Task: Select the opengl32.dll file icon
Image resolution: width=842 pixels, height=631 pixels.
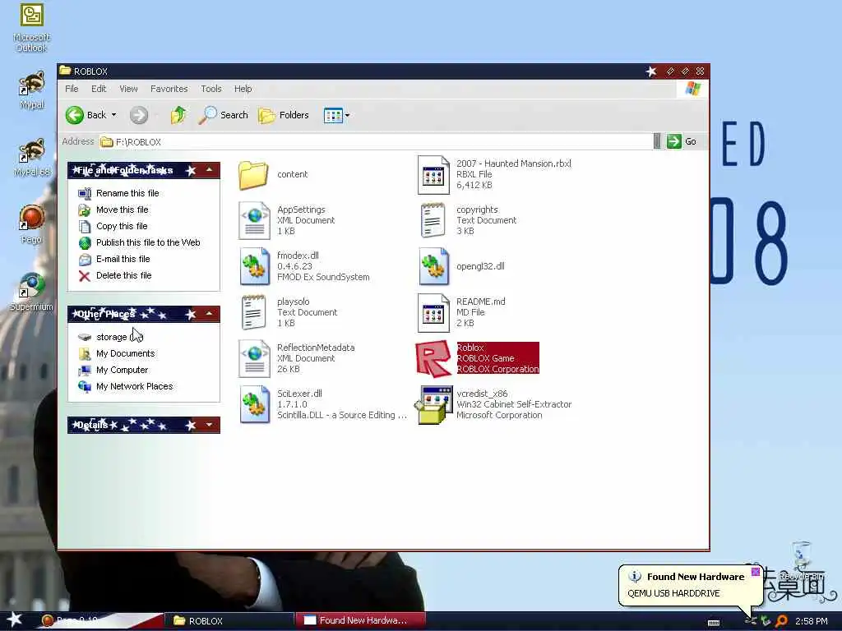Action: coord(433,266)
